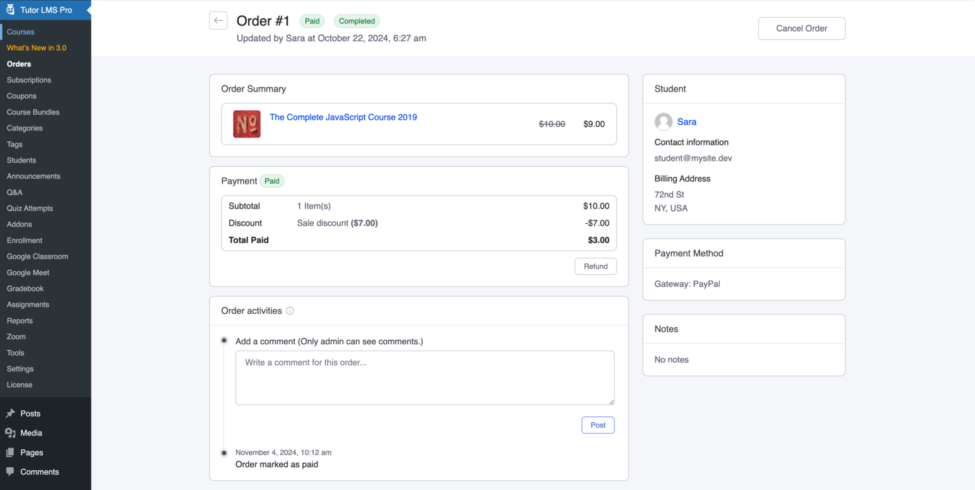The width and height of the screenshot is (975, 490).
Task: Go to Coupons in the sidebar
Action: click(x=22, y=96)
